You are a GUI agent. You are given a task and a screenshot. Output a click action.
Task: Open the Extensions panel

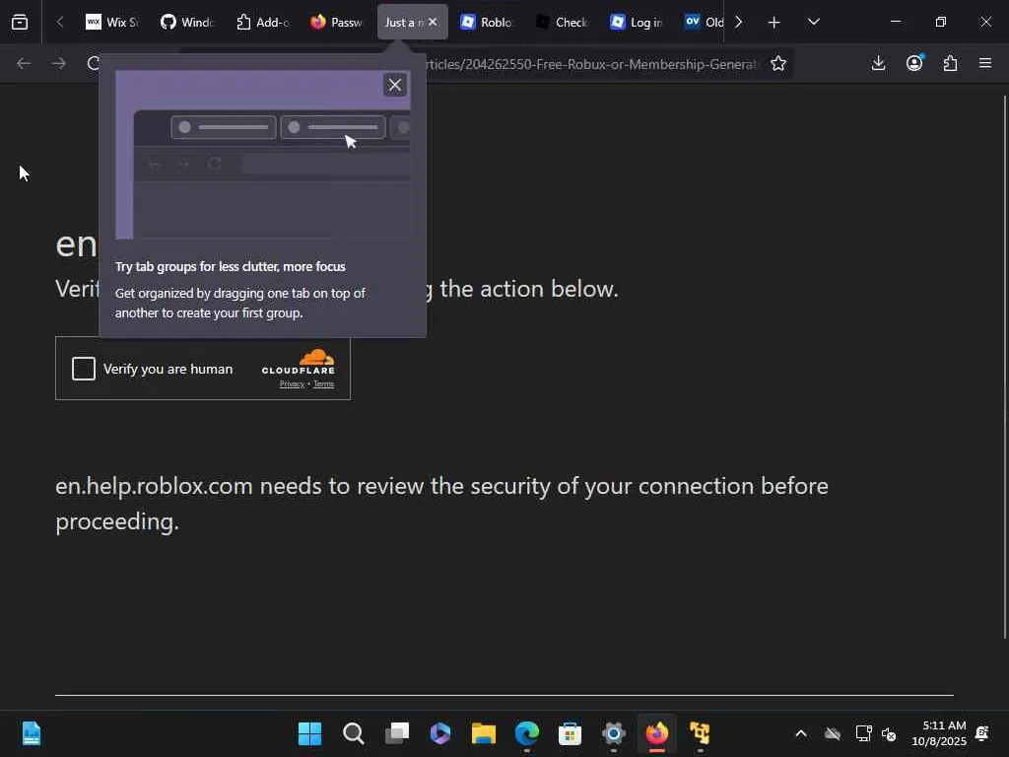[950, 63]
